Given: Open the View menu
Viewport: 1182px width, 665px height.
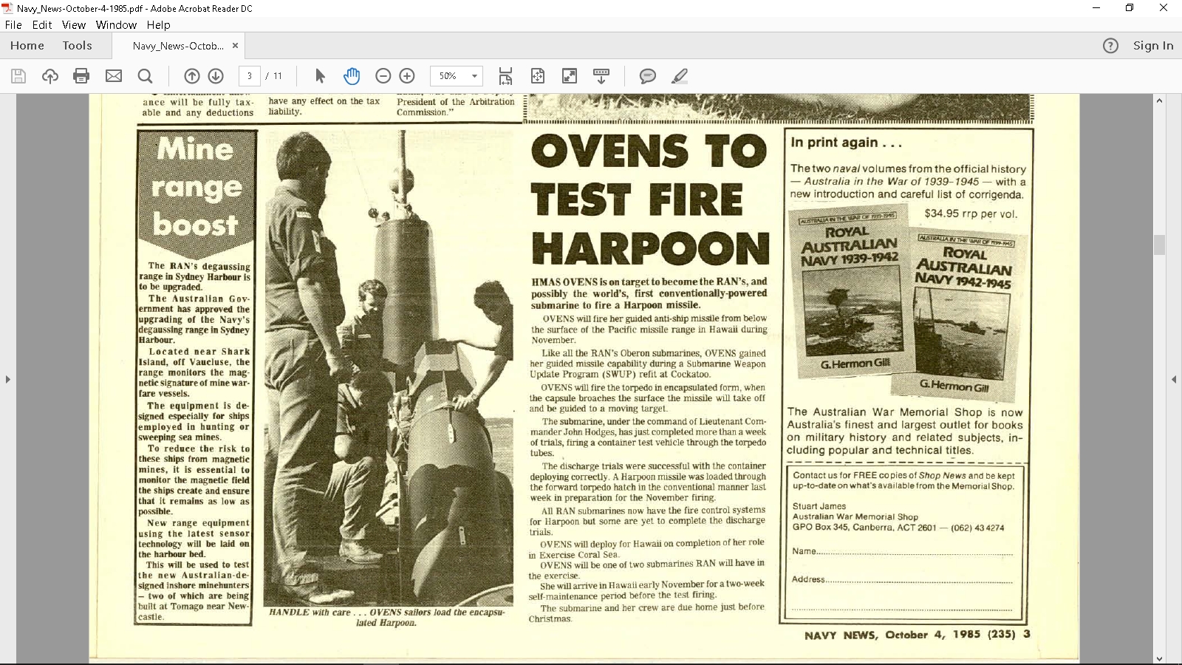Looking at the screenshot, I should click(x=74, y=24).
